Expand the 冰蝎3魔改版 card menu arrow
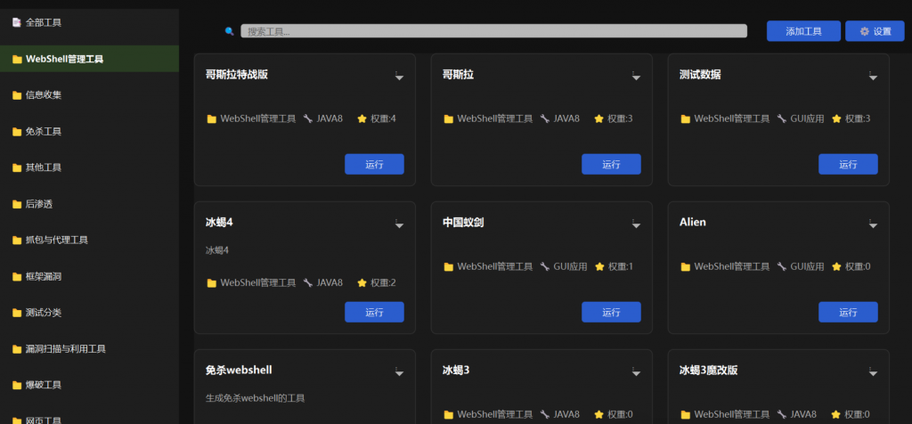The height and width of the screenshot is (424, 912). pyautogui.click(x=873, y=371)
